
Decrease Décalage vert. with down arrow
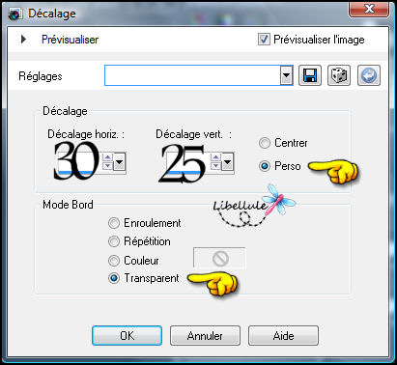click(x=215, y=165)
